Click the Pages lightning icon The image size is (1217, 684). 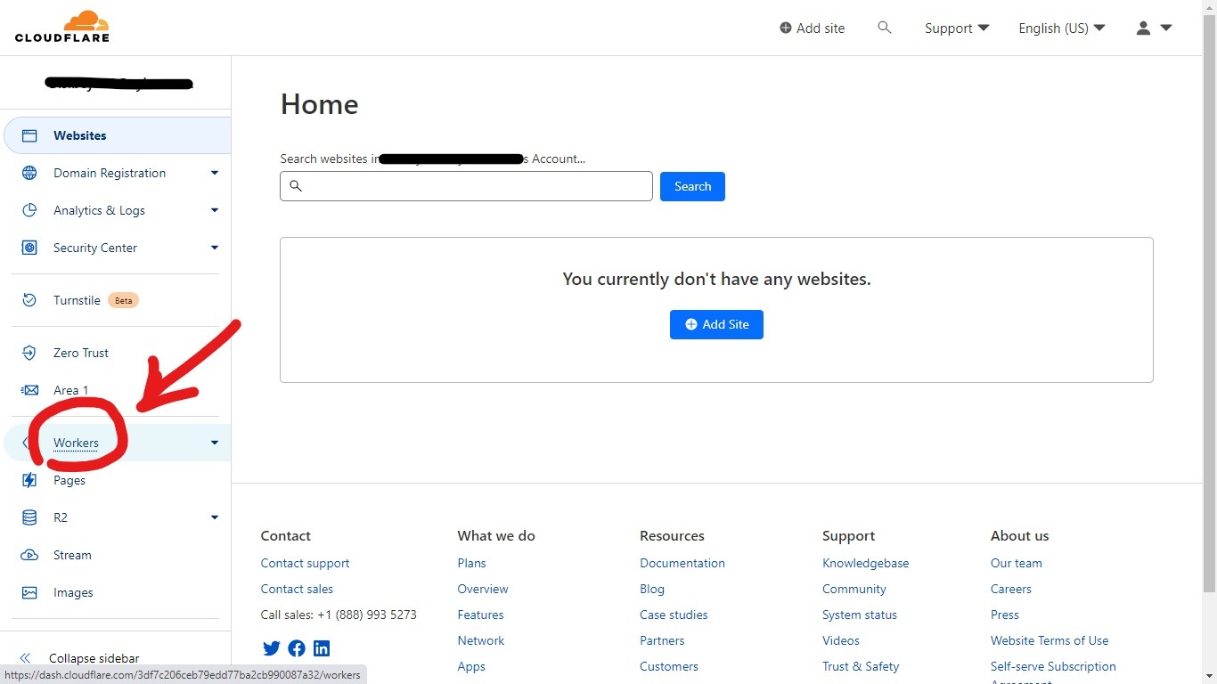(x=29, y=480)
